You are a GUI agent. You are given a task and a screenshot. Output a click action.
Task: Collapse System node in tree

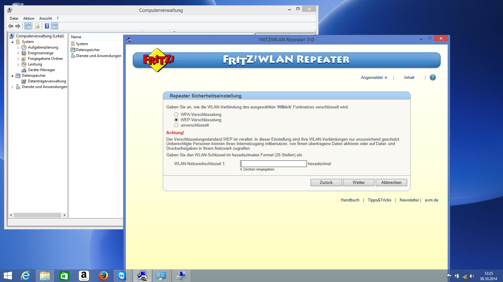coord(13,42)
